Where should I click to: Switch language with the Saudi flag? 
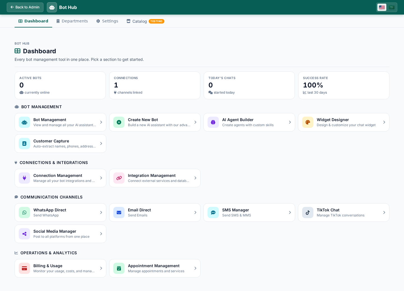[392, 7]
